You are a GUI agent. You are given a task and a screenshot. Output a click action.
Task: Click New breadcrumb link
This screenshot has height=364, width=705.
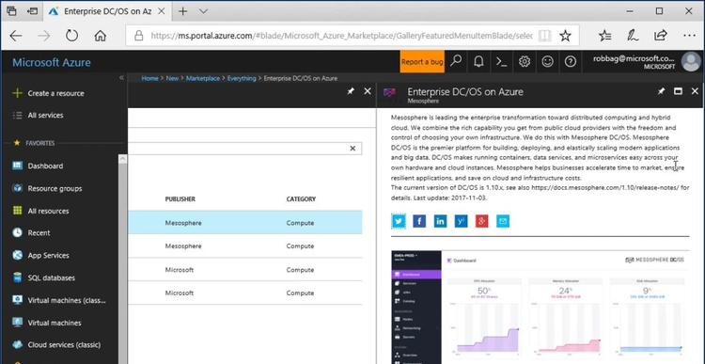(172, 78)
